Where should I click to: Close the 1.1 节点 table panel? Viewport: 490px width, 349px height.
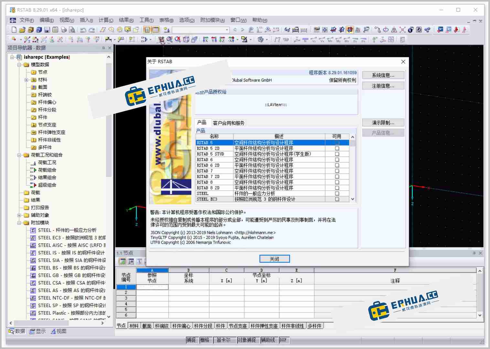click(480, 253)
